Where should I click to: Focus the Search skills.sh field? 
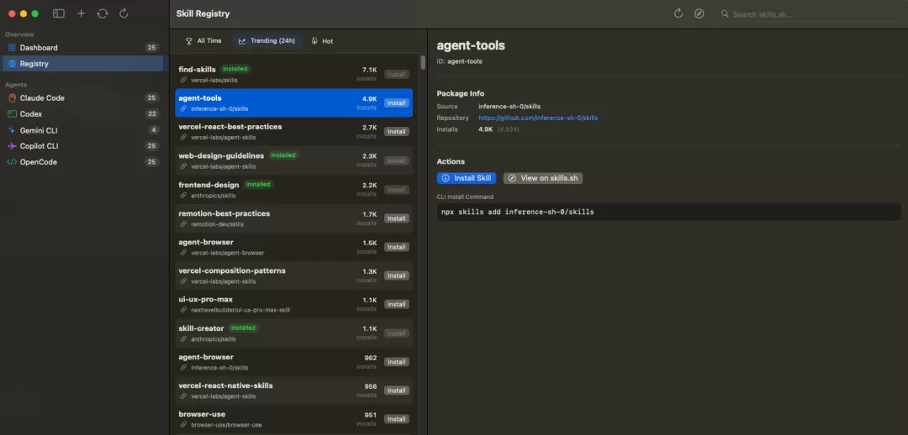(x=810, y=14)
